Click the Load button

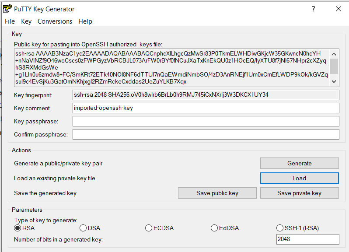pyautogui.click(x=300, y=178)
